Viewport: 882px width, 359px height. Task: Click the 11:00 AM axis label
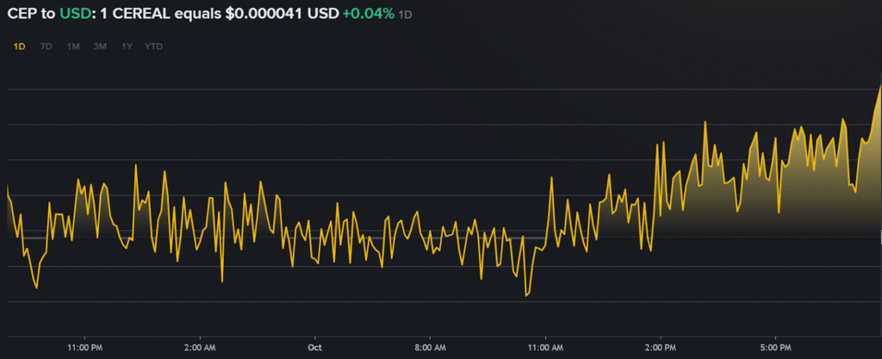tap(545, 348)
